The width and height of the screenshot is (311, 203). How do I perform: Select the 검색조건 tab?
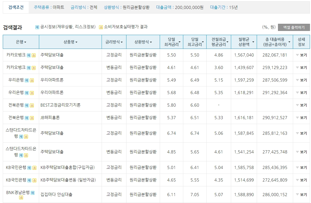click(x=16, y=7)
